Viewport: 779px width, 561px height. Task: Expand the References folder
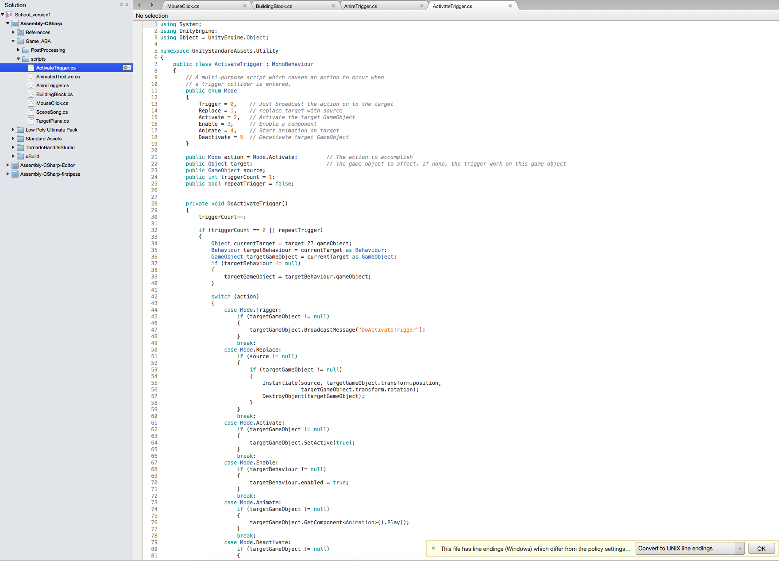(13, 32)
